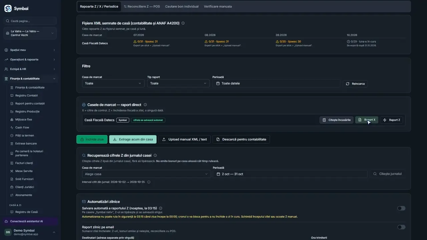Click the Mese Servite sidebar icon
The width and height of the screenshot is (427, 240).
point(12,171)
